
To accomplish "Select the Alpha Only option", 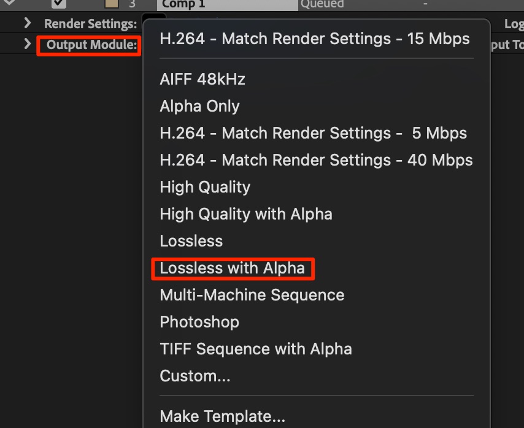I will pyautogui.click(x=199, y=106).
